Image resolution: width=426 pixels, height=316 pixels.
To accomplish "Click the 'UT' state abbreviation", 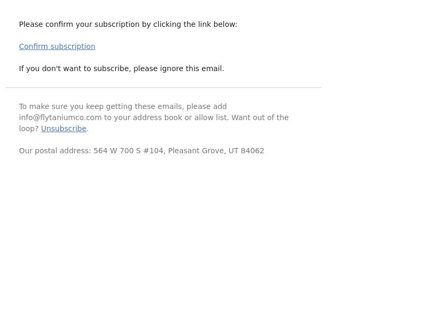I will 234,151.
